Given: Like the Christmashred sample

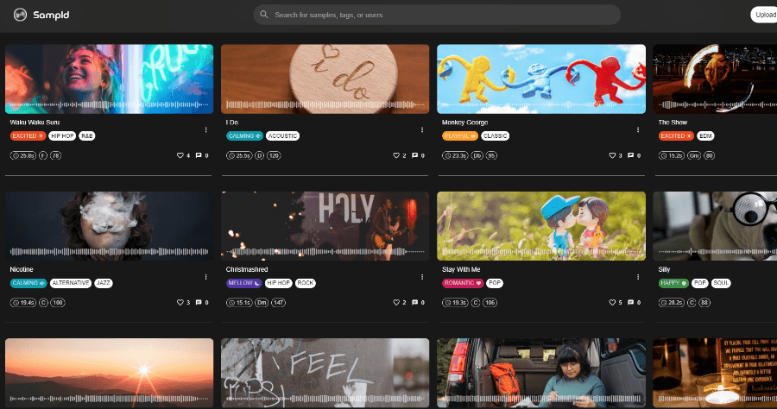Looking at the screenshot, I should coord(396,303).
